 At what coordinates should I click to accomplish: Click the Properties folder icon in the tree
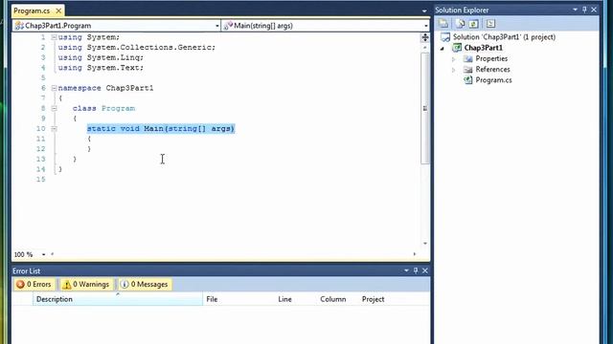point(468,58)
